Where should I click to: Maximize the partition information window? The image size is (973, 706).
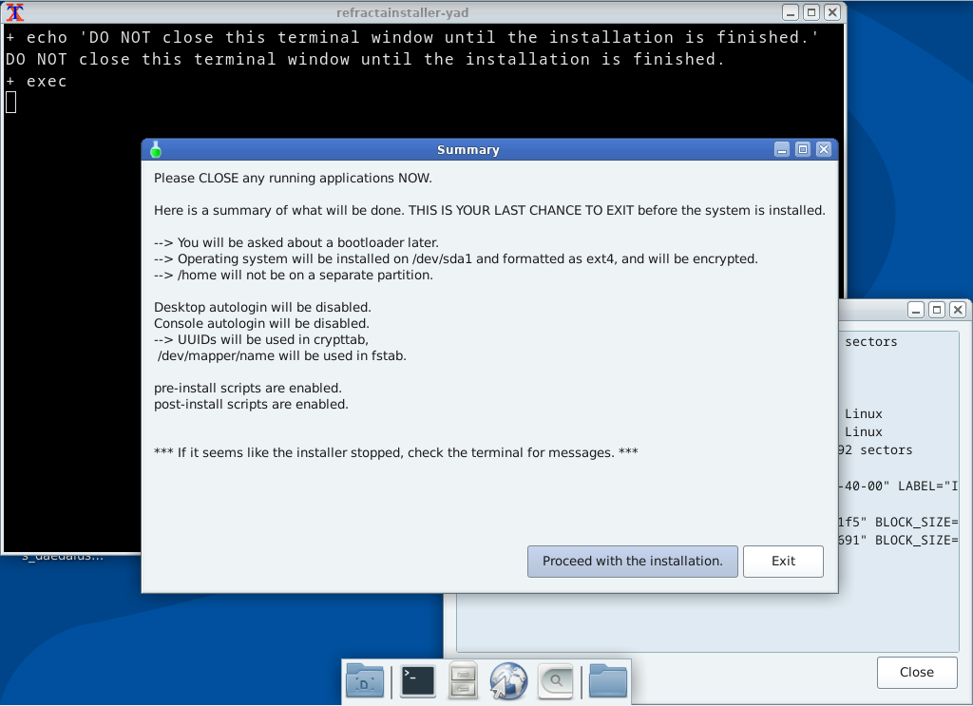pyautogui.click(x=936, y=309)
